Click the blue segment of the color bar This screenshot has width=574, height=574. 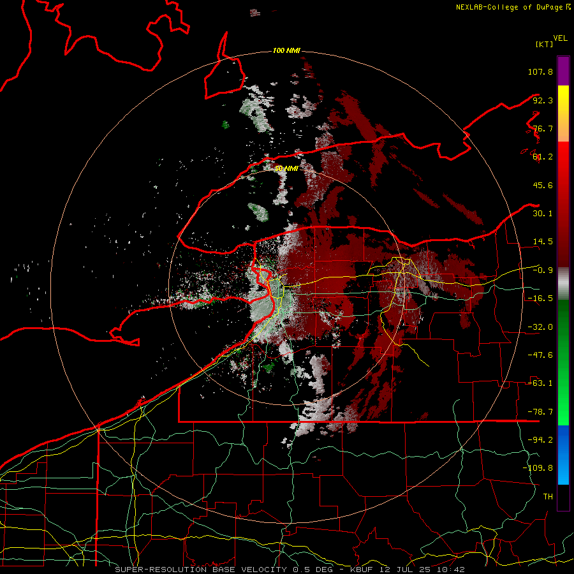click(563, 455)
